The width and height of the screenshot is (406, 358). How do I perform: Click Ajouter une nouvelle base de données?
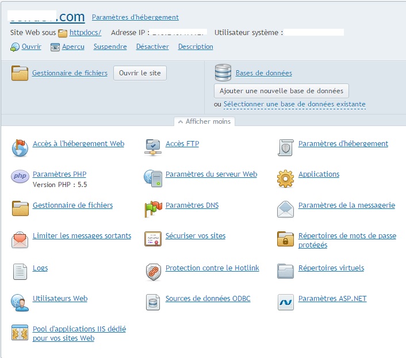coord(281,90)
